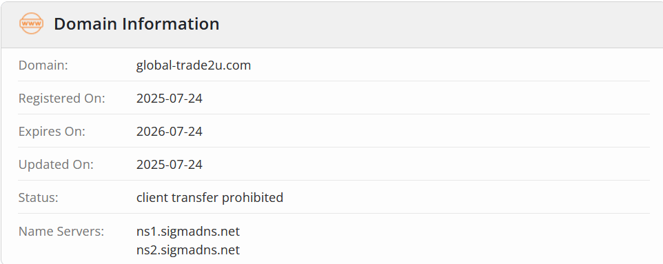Click the word Domain in the panel title
The height and width of the screenshot is (264, 663).
click(85, 23)
